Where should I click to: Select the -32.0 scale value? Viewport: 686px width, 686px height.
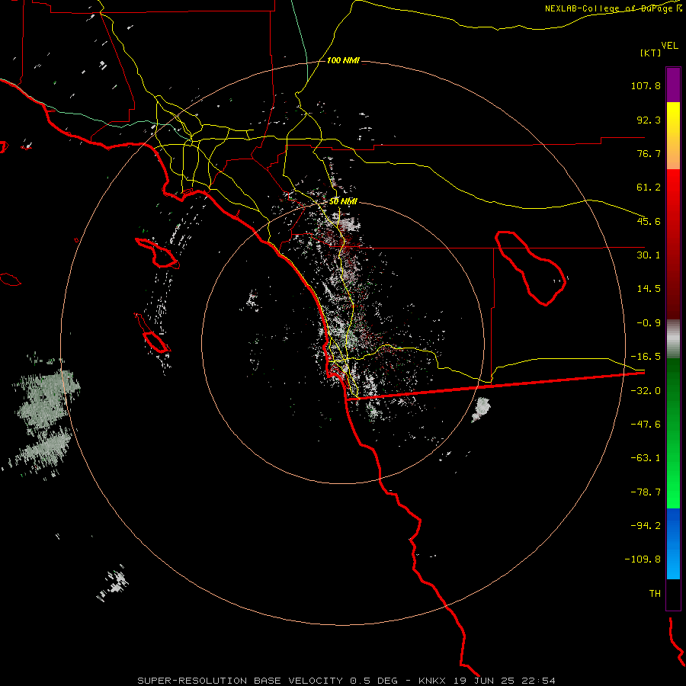tap(646, 391)
